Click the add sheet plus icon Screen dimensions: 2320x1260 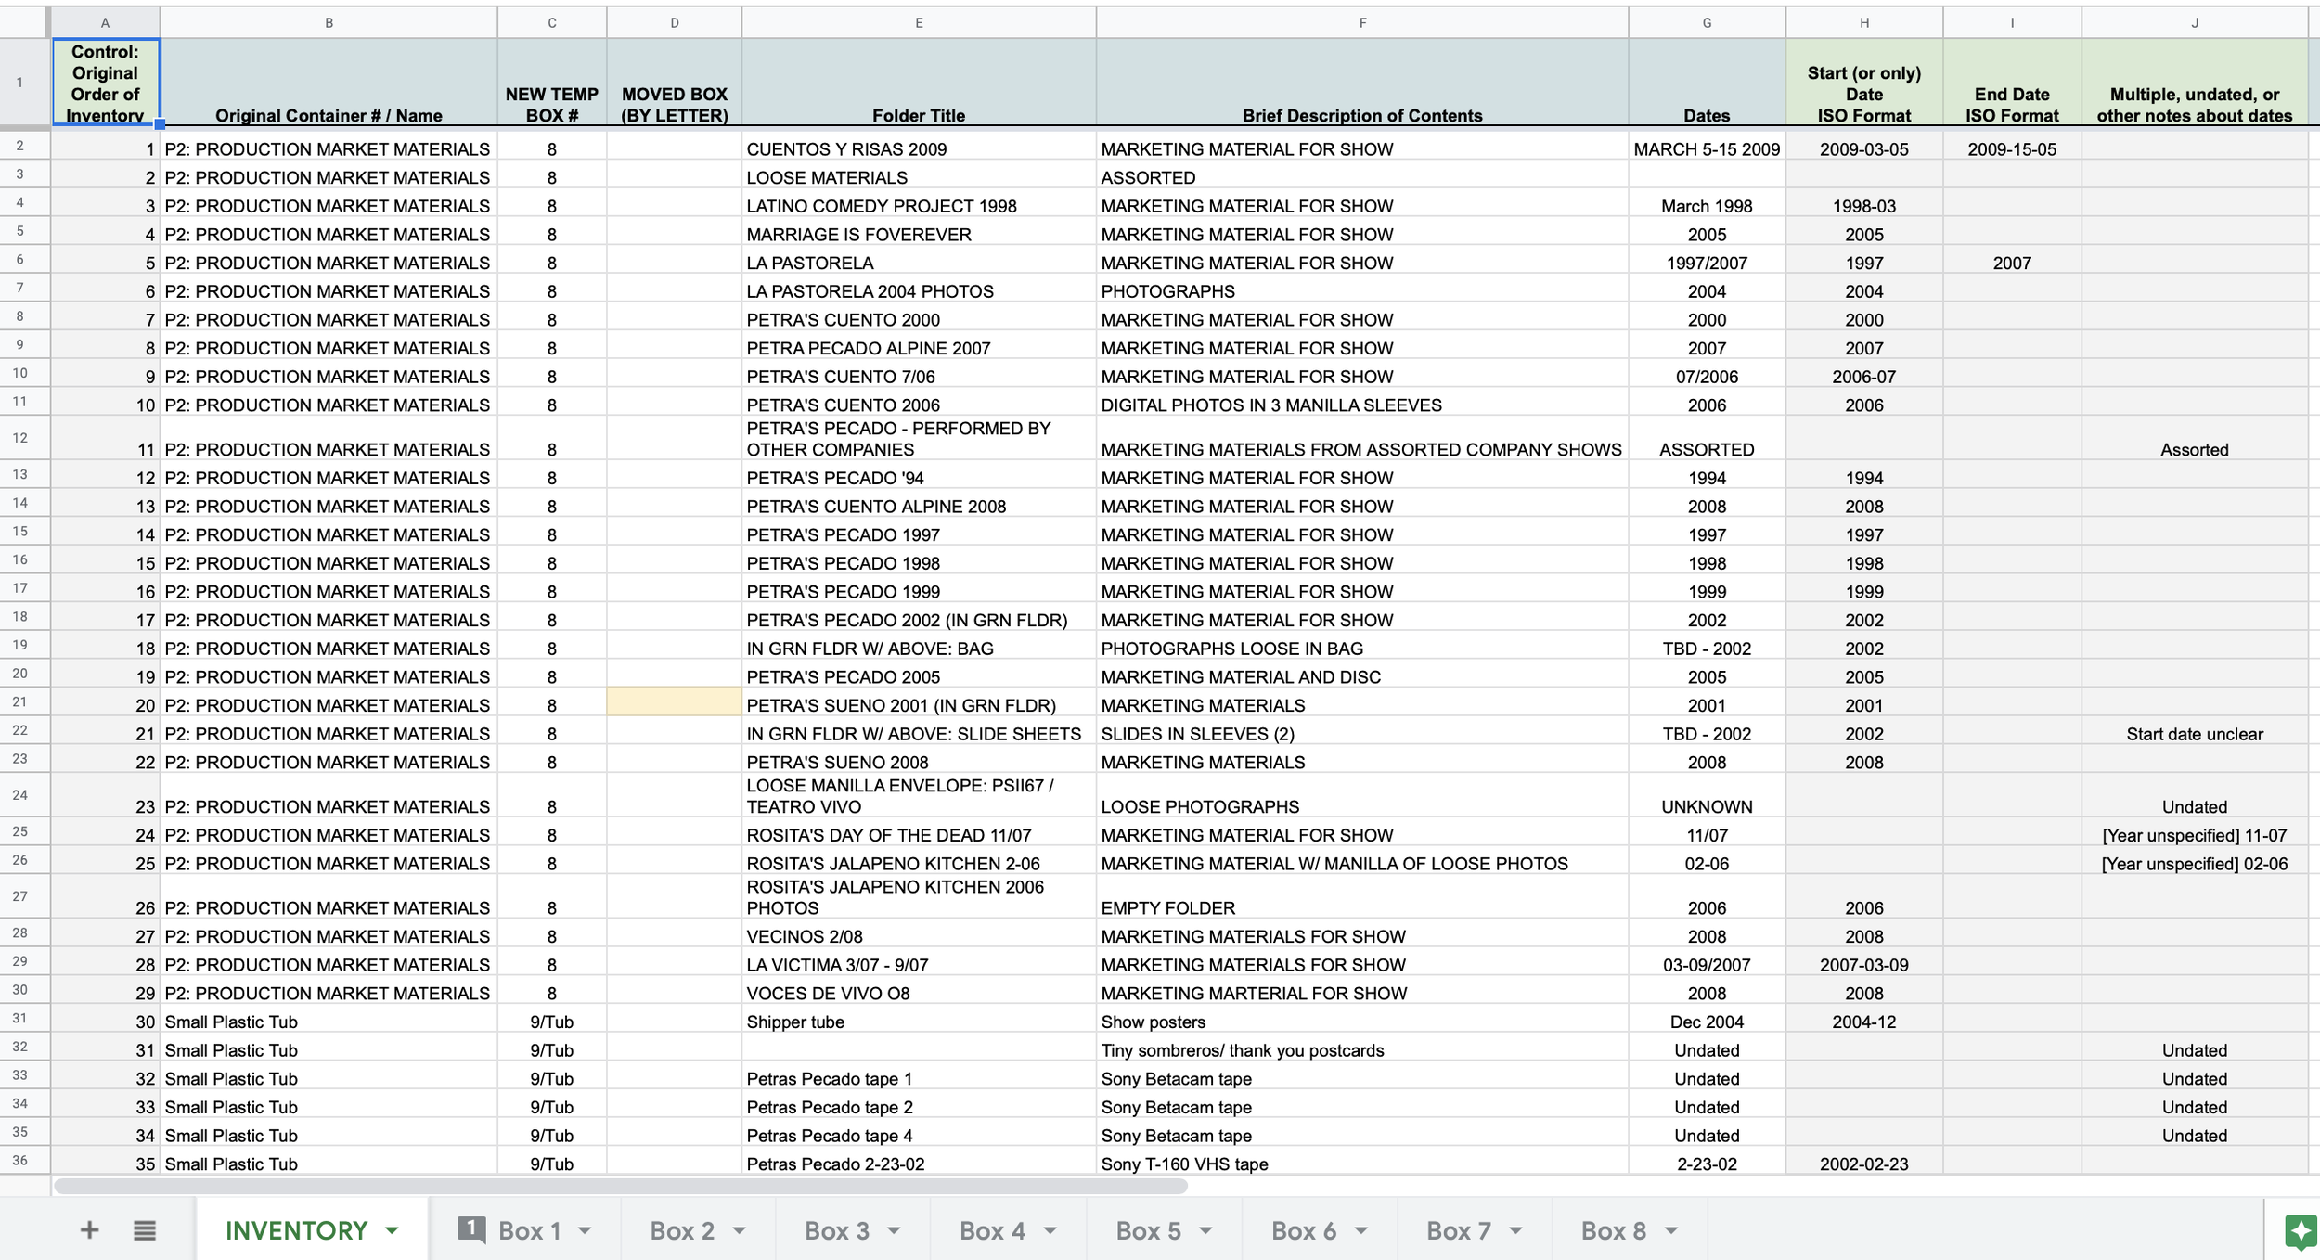89,1230
